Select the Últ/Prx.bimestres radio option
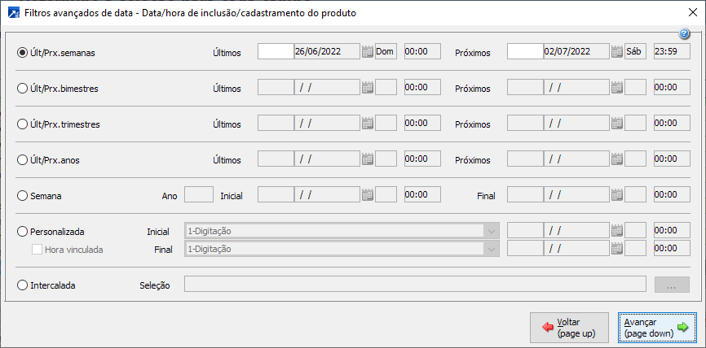Viewport: 706px width, 348px height. [x=23, y=88]
